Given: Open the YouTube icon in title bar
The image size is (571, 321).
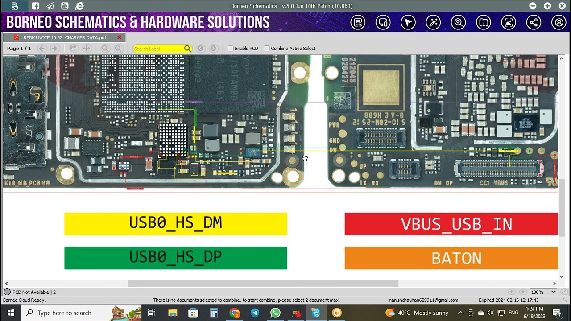Looking at the screenshot, I should pyautogui.click(x=65, y=6).
